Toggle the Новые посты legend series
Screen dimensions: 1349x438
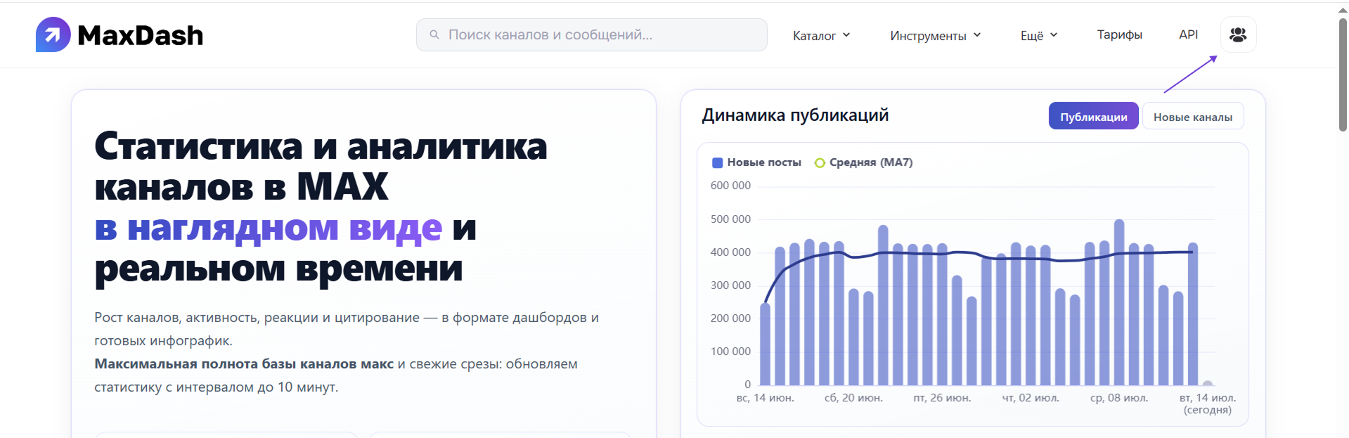pos(756,162)
